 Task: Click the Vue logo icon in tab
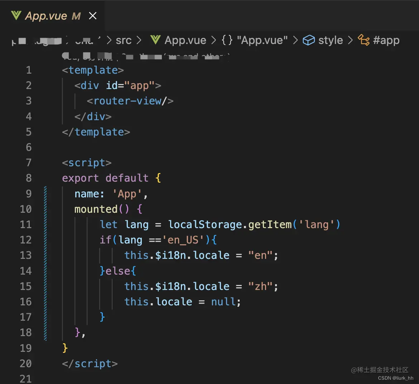(16, 16)
